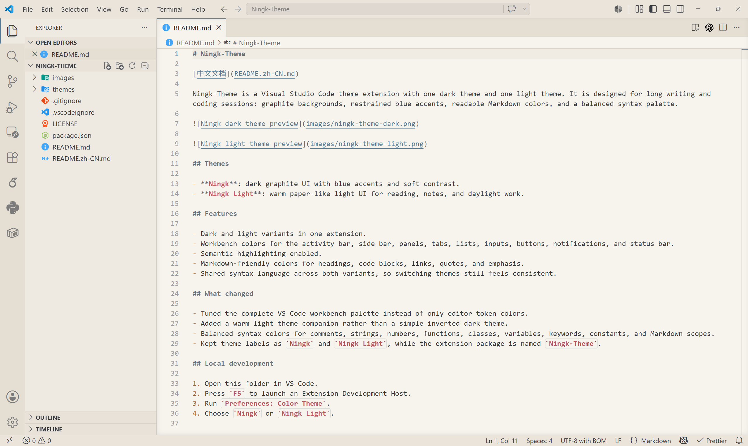
Task: Open Markdown preview to the side
Action: (695, 27)
